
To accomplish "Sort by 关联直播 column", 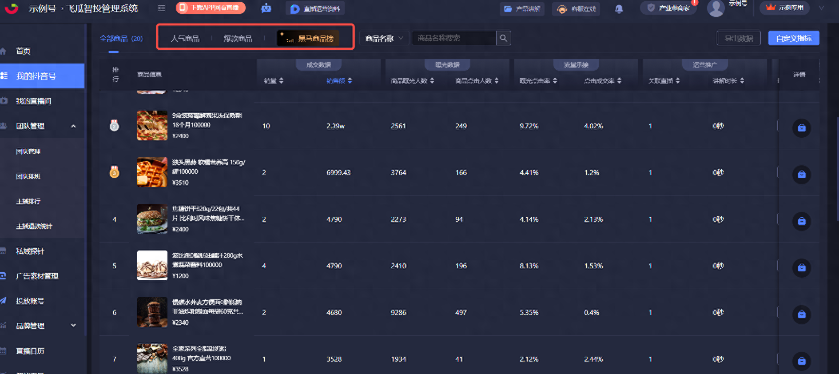I will point(677,81).
